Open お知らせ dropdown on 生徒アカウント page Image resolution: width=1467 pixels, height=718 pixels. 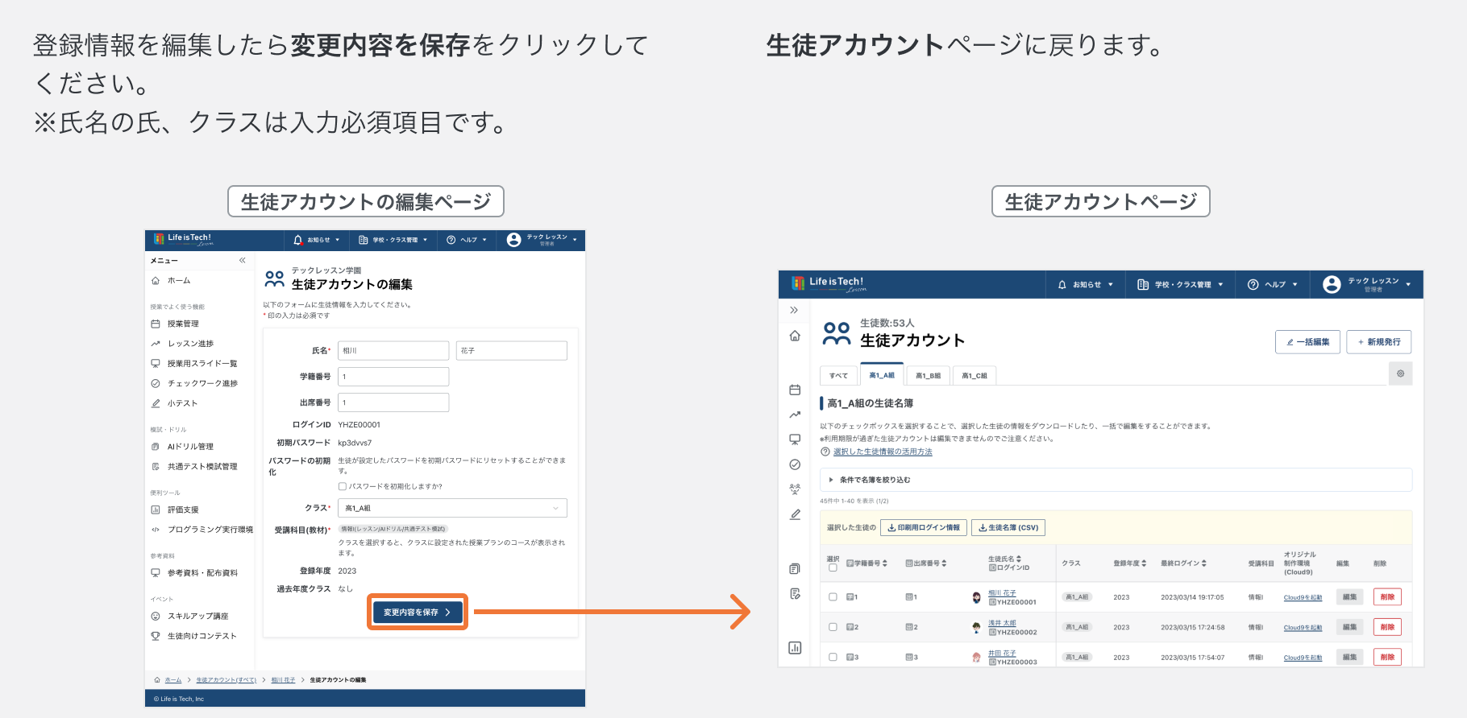pyautogui.click(x=1085, y=284)
